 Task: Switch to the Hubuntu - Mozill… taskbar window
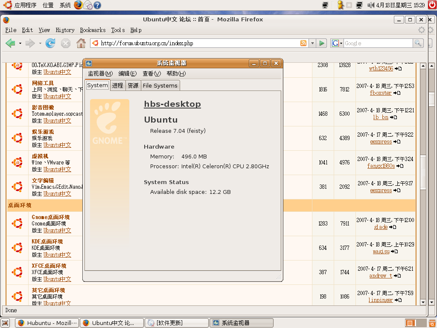pyautogui.click(x=47, y=323)
